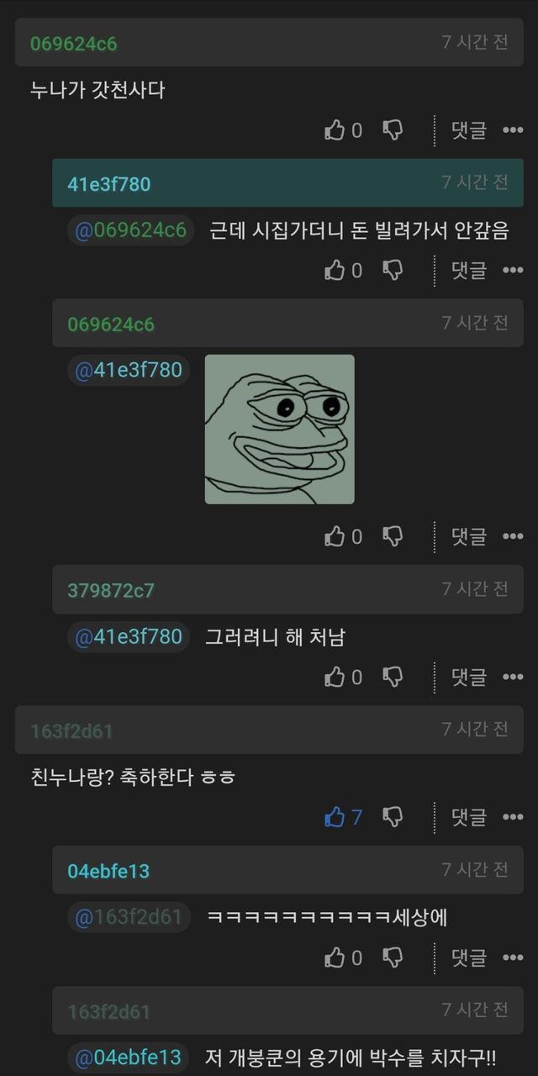Click the @069624c6 mention tag

click(x=130, y=230)
